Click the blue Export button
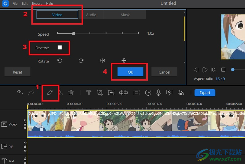Viewport: 245px width, 164px height. pos(205,93)
